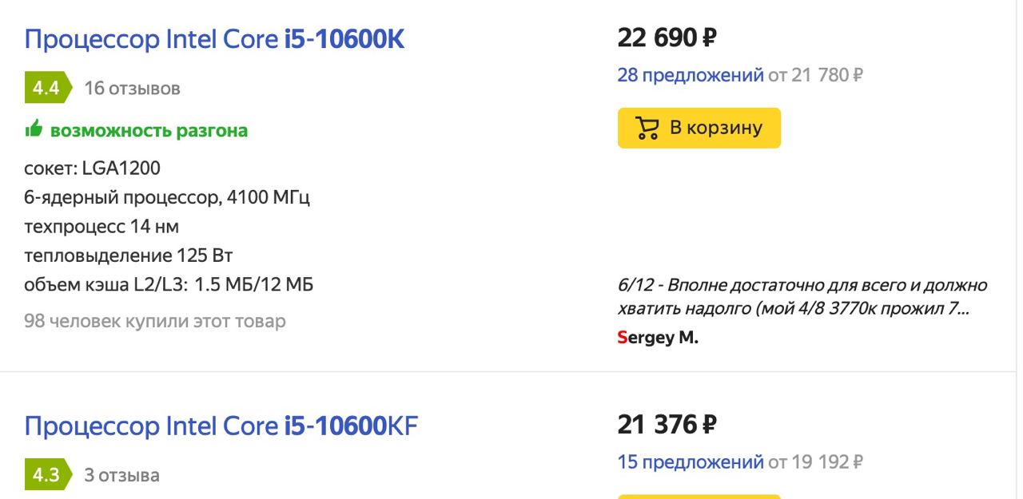Click the thumbs-up icon beside возможность разгона
The height and width of the screenshot is (499, 1023).
(x=34, y=129)
